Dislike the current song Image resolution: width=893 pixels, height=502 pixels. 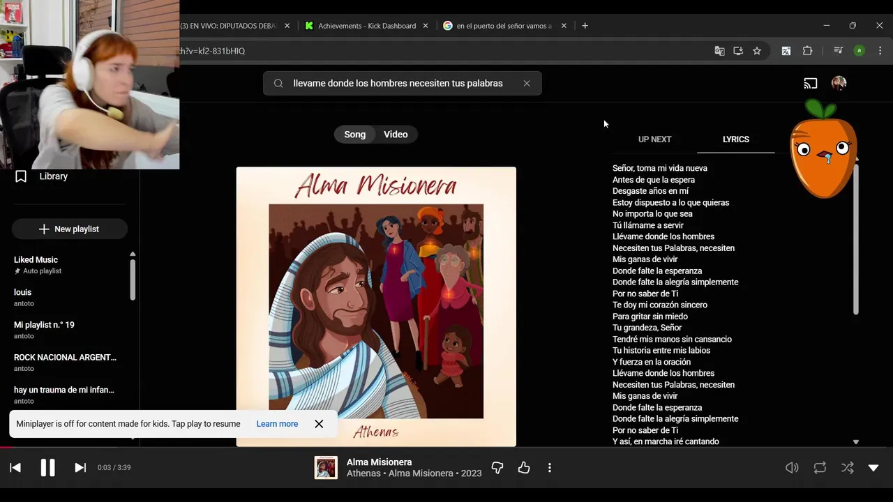point(497,468)
